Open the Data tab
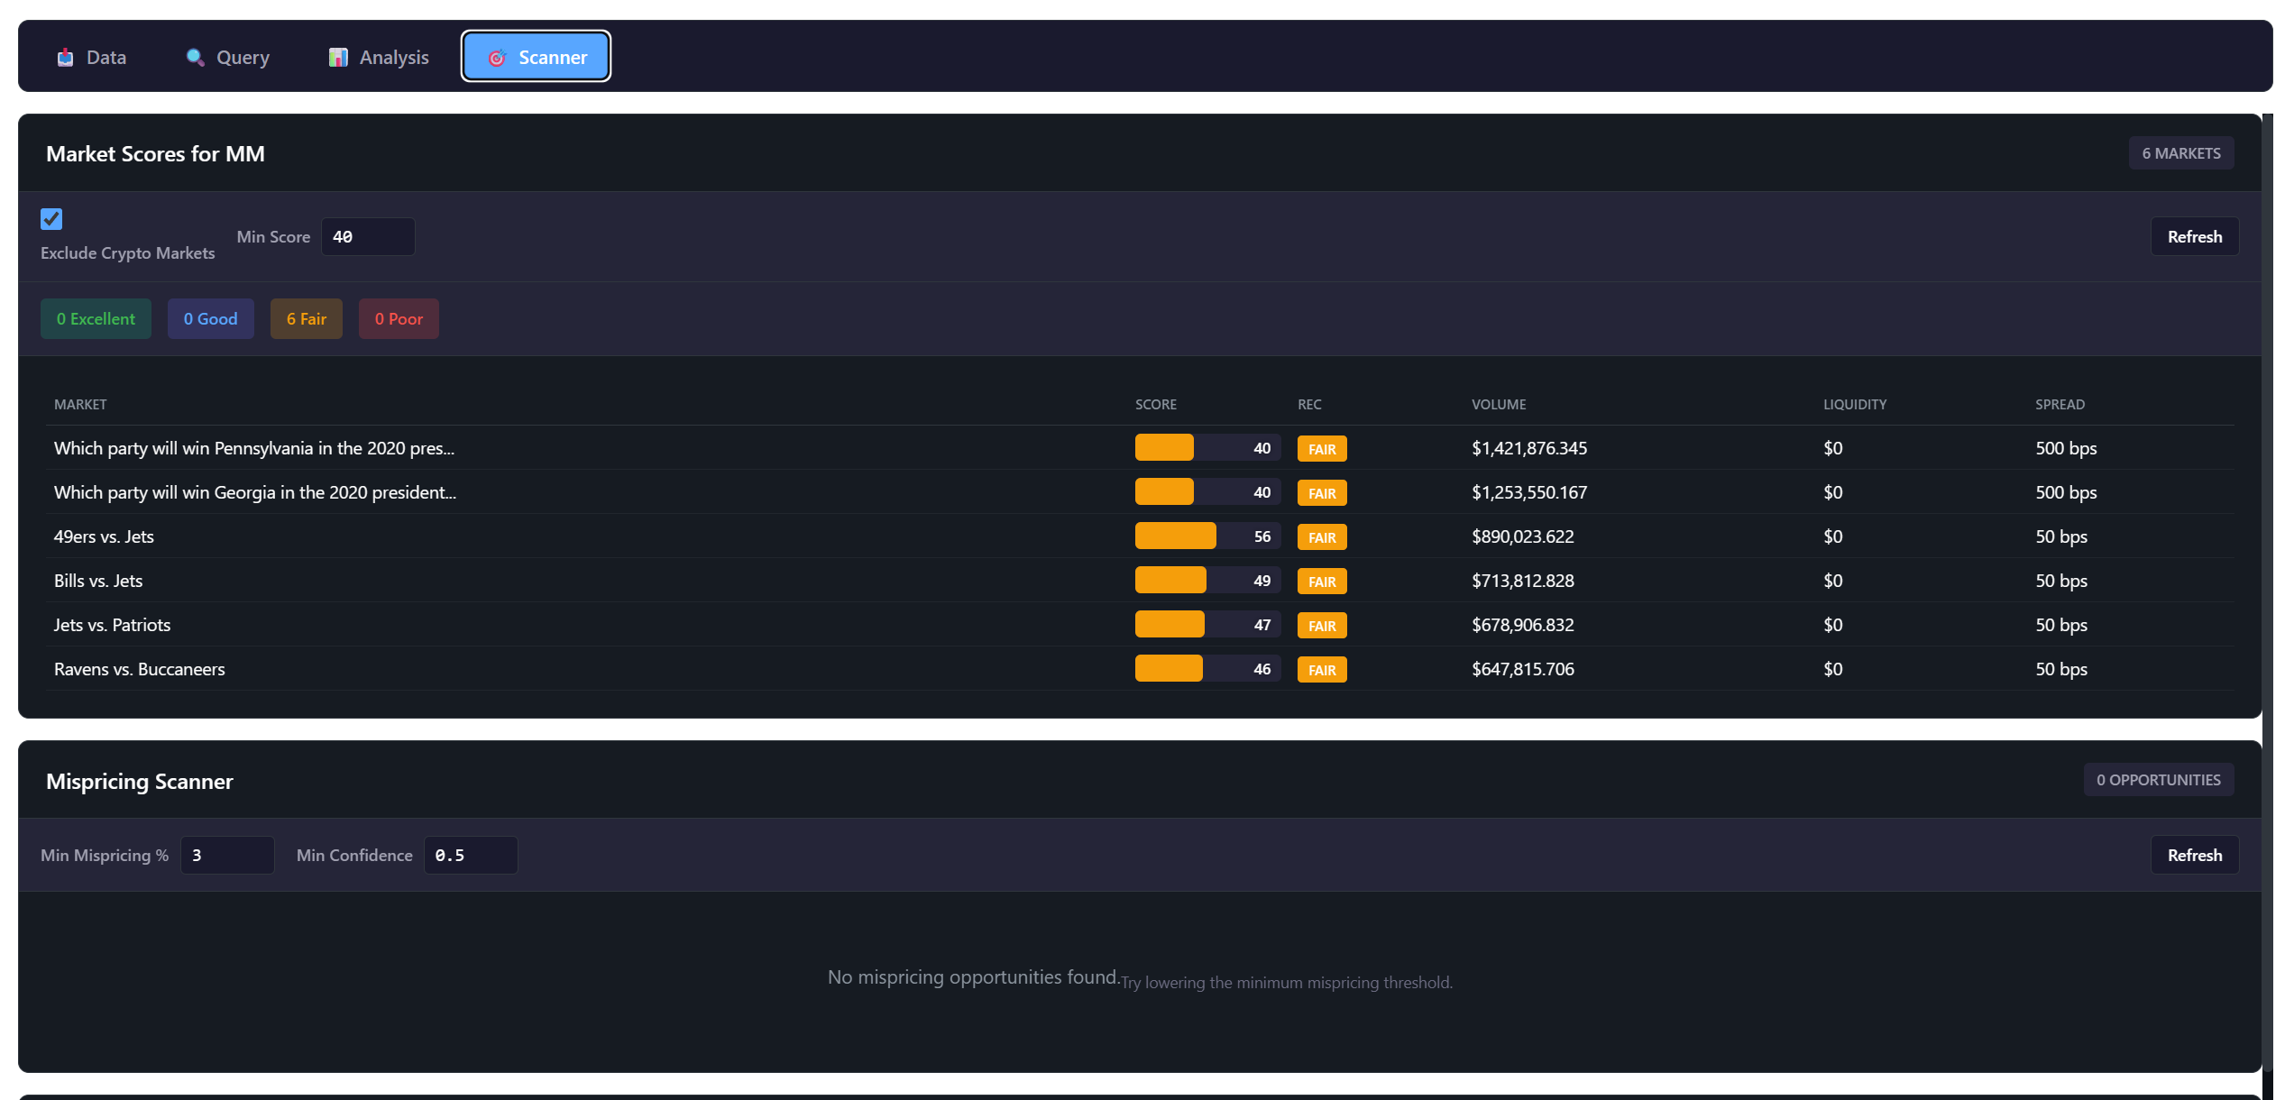 tap(92, 57)
